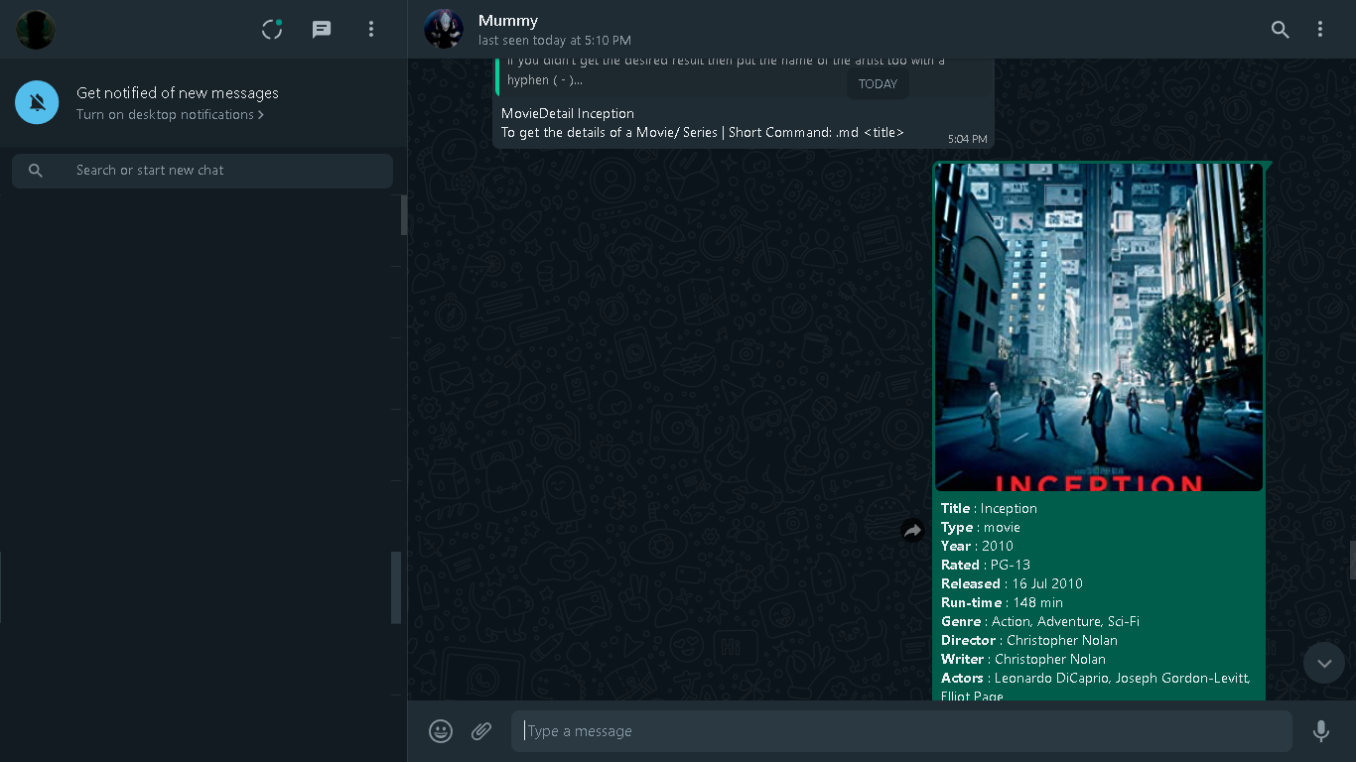1356x762 pixels.
Task: Click the 'Writer : Christopher Nolan' line
Action: pos(1023,659)
